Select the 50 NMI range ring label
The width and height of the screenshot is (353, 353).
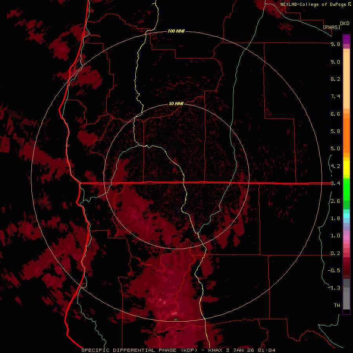pyautogui.click(x=176, y=104)
